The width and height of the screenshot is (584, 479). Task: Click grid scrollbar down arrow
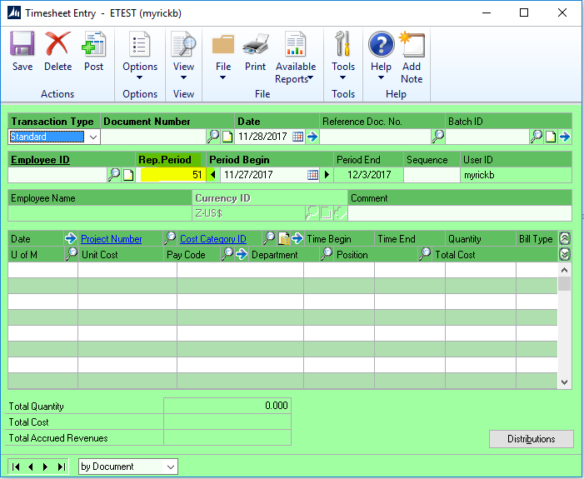pos(564,382)
